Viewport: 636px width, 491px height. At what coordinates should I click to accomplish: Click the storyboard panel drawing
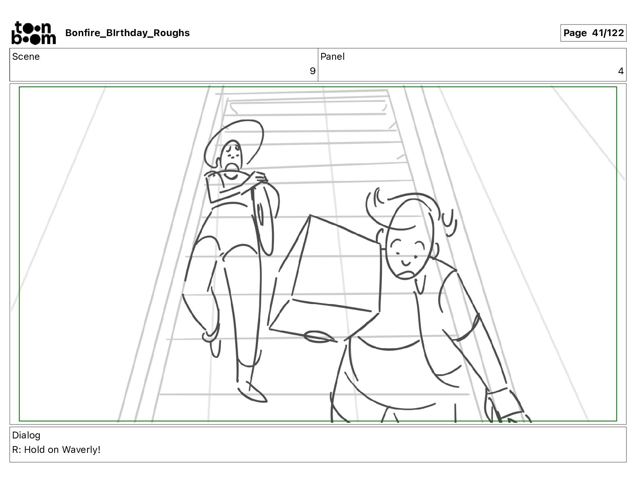tap(318, 254)
